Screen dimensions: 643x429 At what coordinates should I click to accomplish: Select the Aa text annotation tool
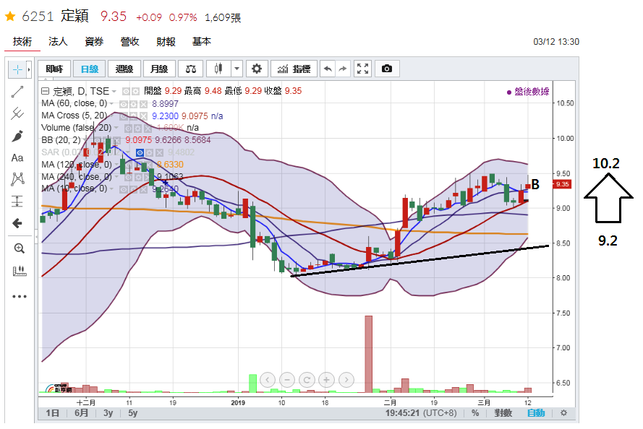[x=17, y=158]
